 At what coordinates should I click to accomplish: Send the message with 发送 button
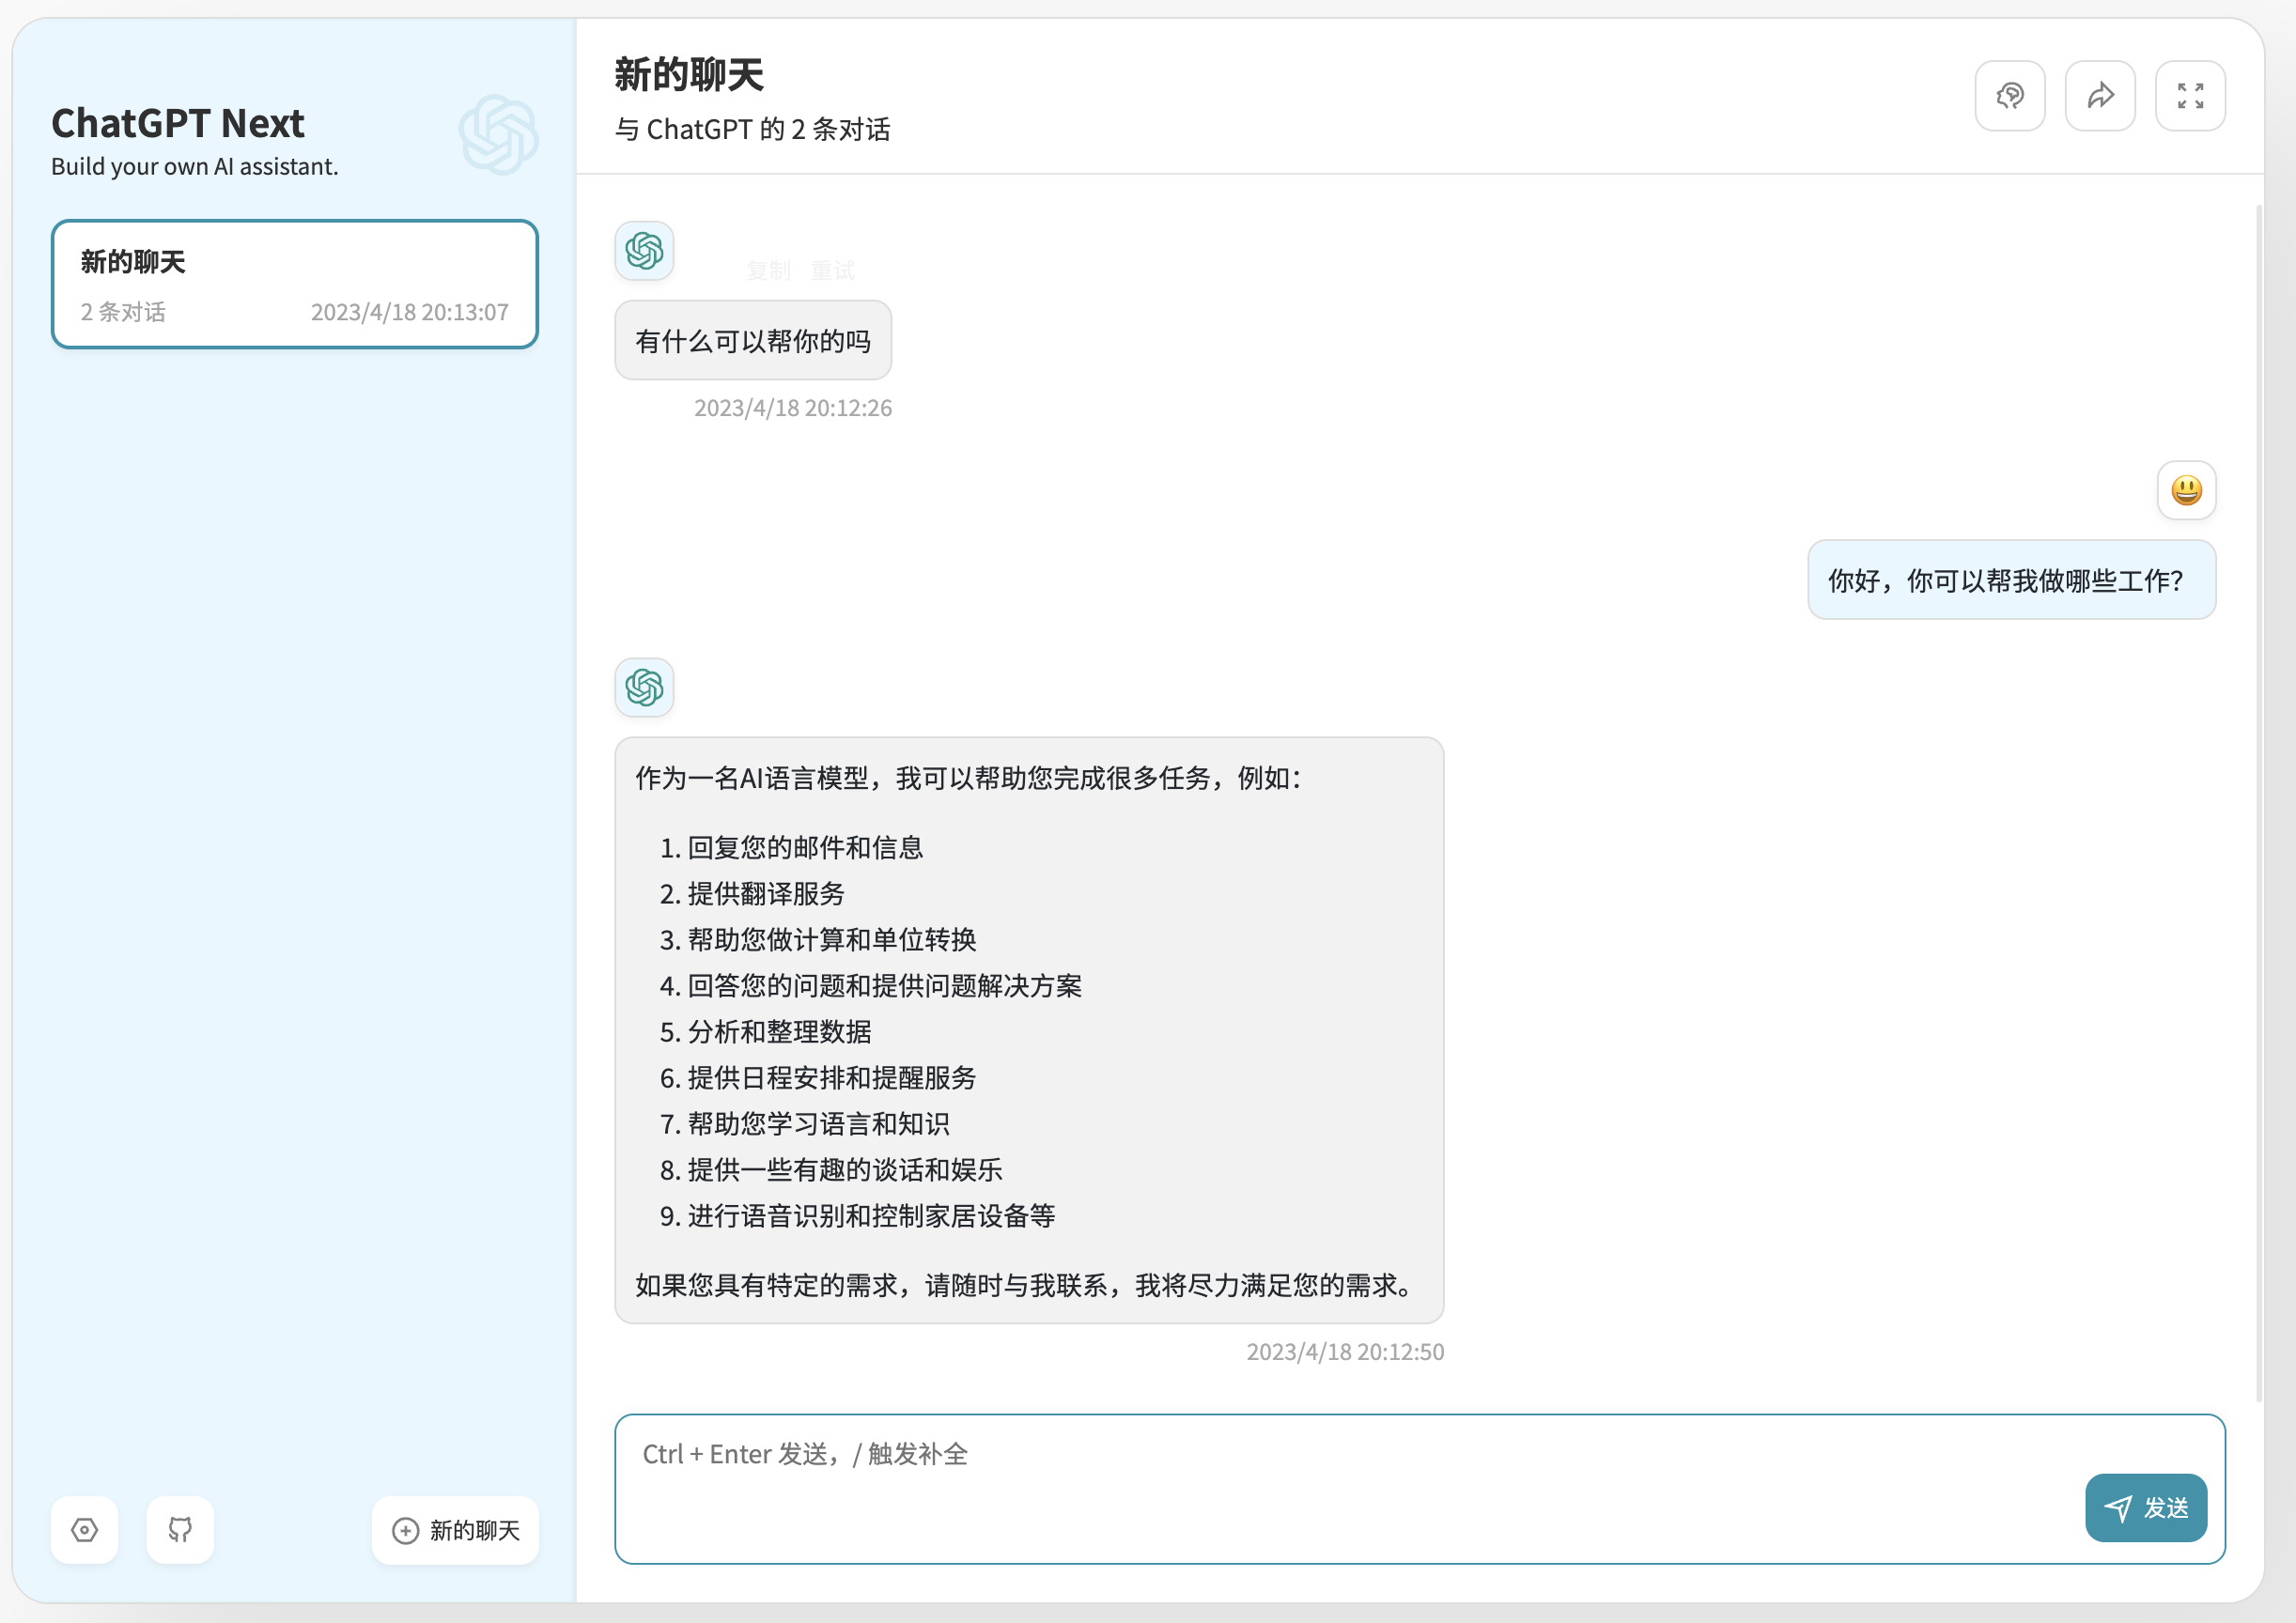[x=2146, y=1508]
